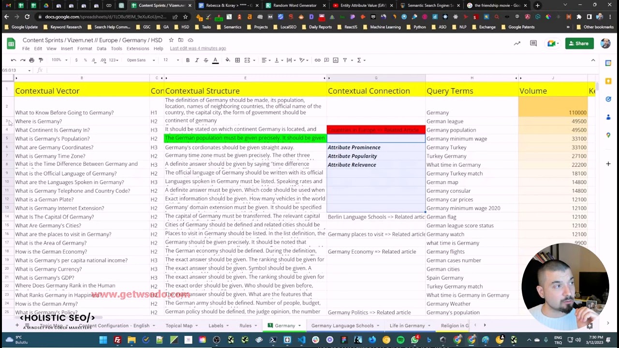Open the horizontal align dropdown
This screenshot has height=348, width=619.
(x=266, y=60)
